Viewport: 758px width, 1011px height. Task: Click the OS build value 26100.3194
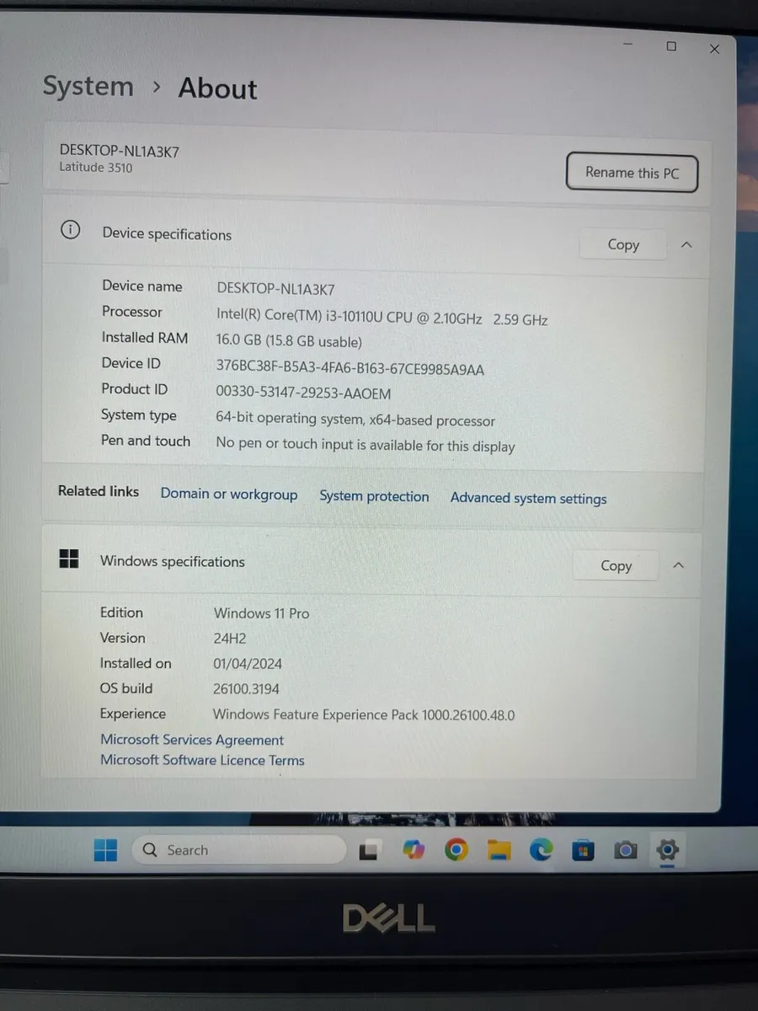pyautogui.click(x=246, y=689)
